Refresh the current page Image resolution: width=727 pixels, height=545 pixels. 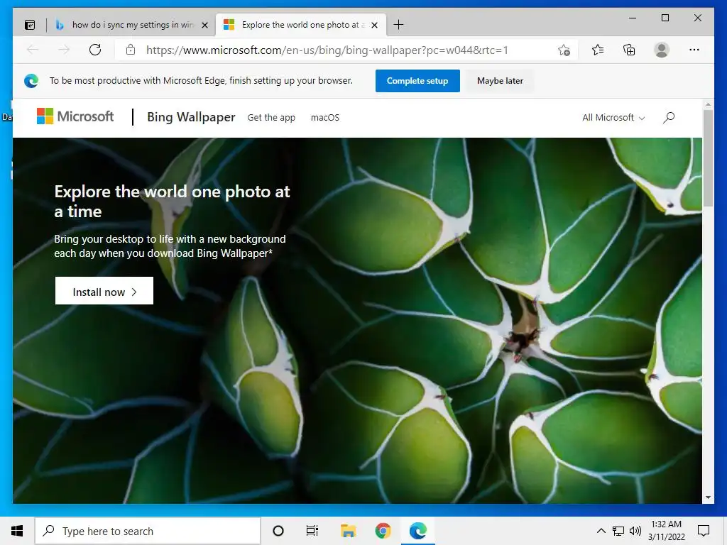point(95,50)
